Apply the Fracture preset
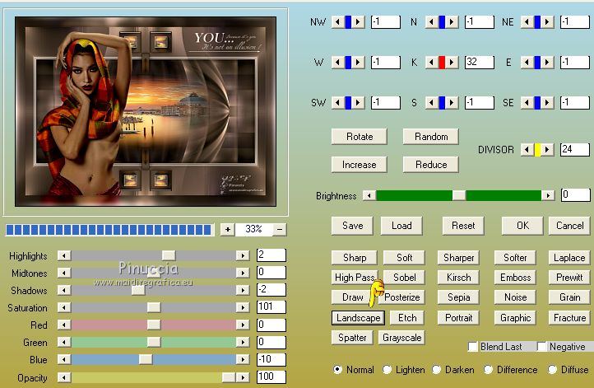The width and height of the screenshot is (594, 388). click(570, 318)
